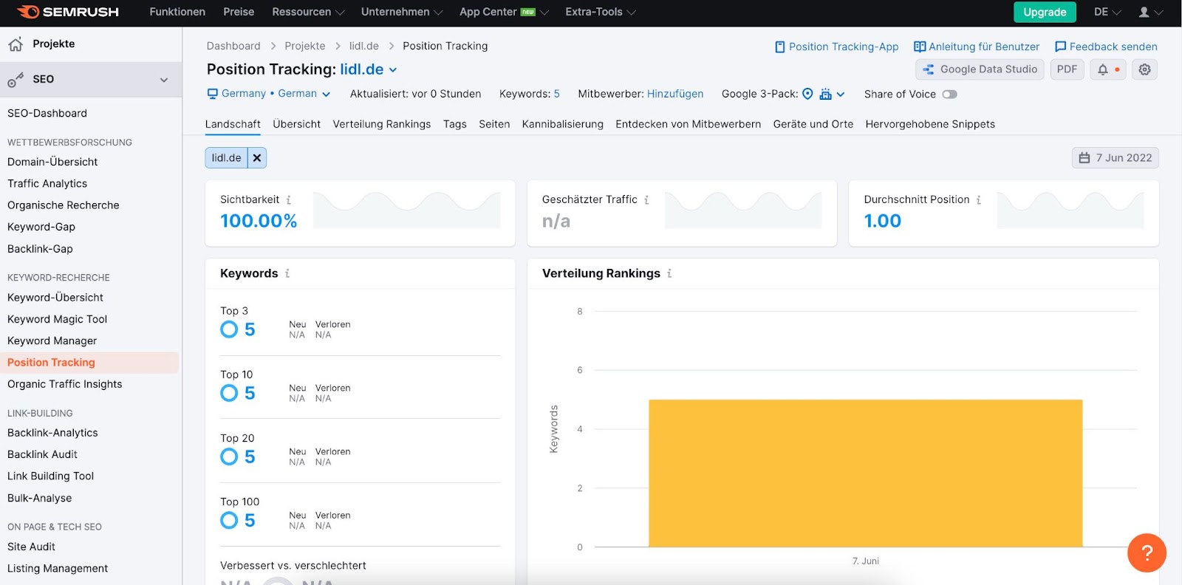Open the Funktionen menu
Viewport: 1182px width, 585px height.
177,12
